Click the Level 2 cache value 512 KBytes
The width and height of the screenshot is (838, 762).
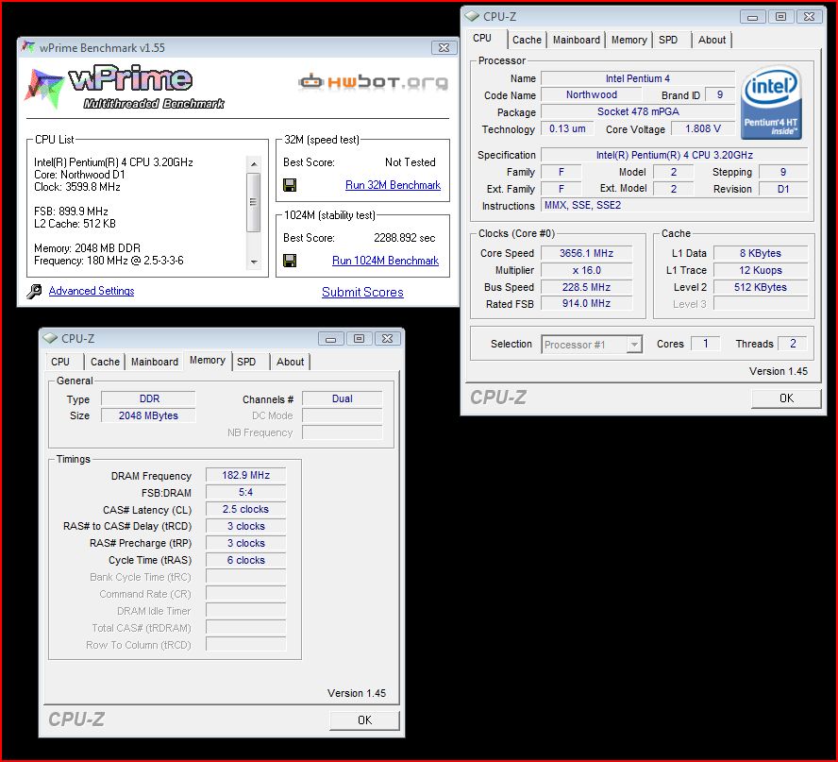point(760,287)
